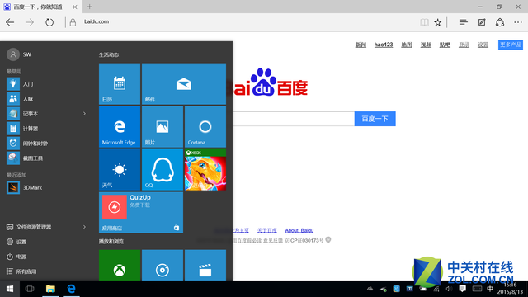This screenshot has height=297, width=528.
Task: Open the hao123 link
Action: pyautogui.click(x=384, y=45)
